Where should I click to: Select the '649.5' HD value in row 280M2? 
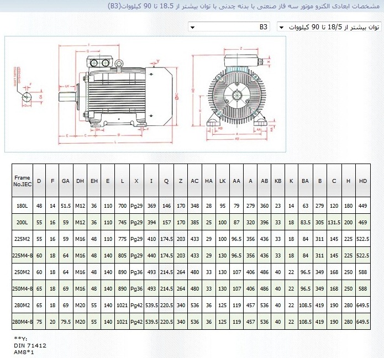click(363, 305)
